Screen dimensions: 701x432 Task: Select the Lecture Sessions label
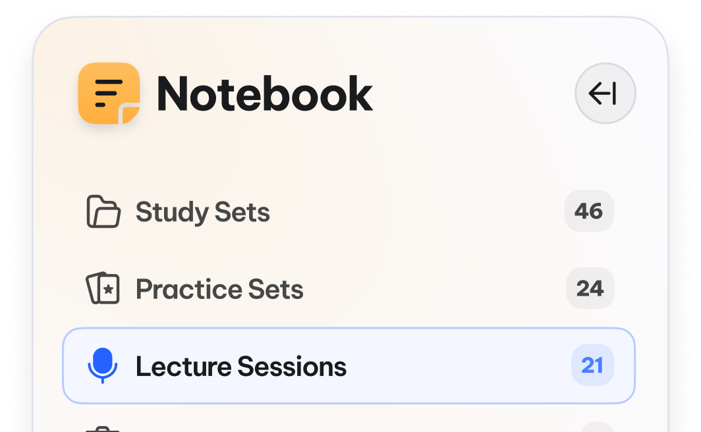(241, 366)
